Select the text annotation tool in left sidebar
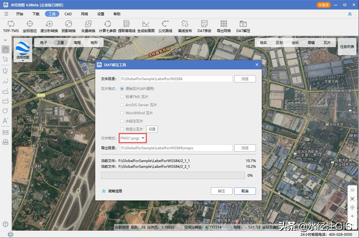359x238 pixels. coord(6,121)
